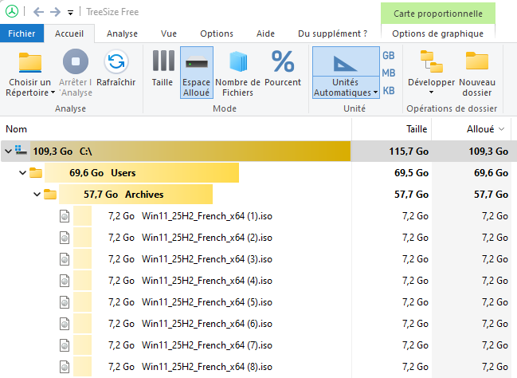Select the Nombre de Fichiers mode icon

pyautogui.click(x=238, y=62)
